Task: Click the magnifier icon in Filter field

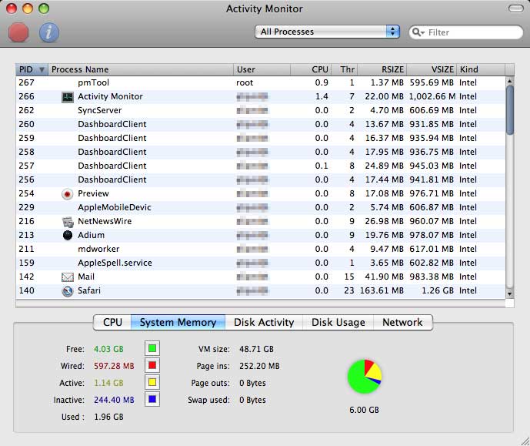Action: pyautogui.click(x=418, y=32)
